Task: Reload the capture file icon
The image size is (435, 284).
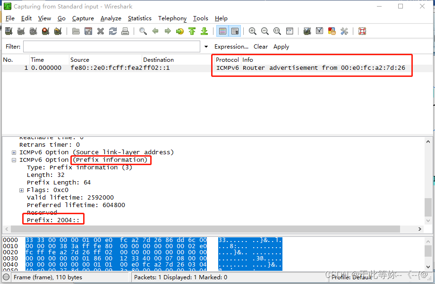Action: (x=112, y=31)
